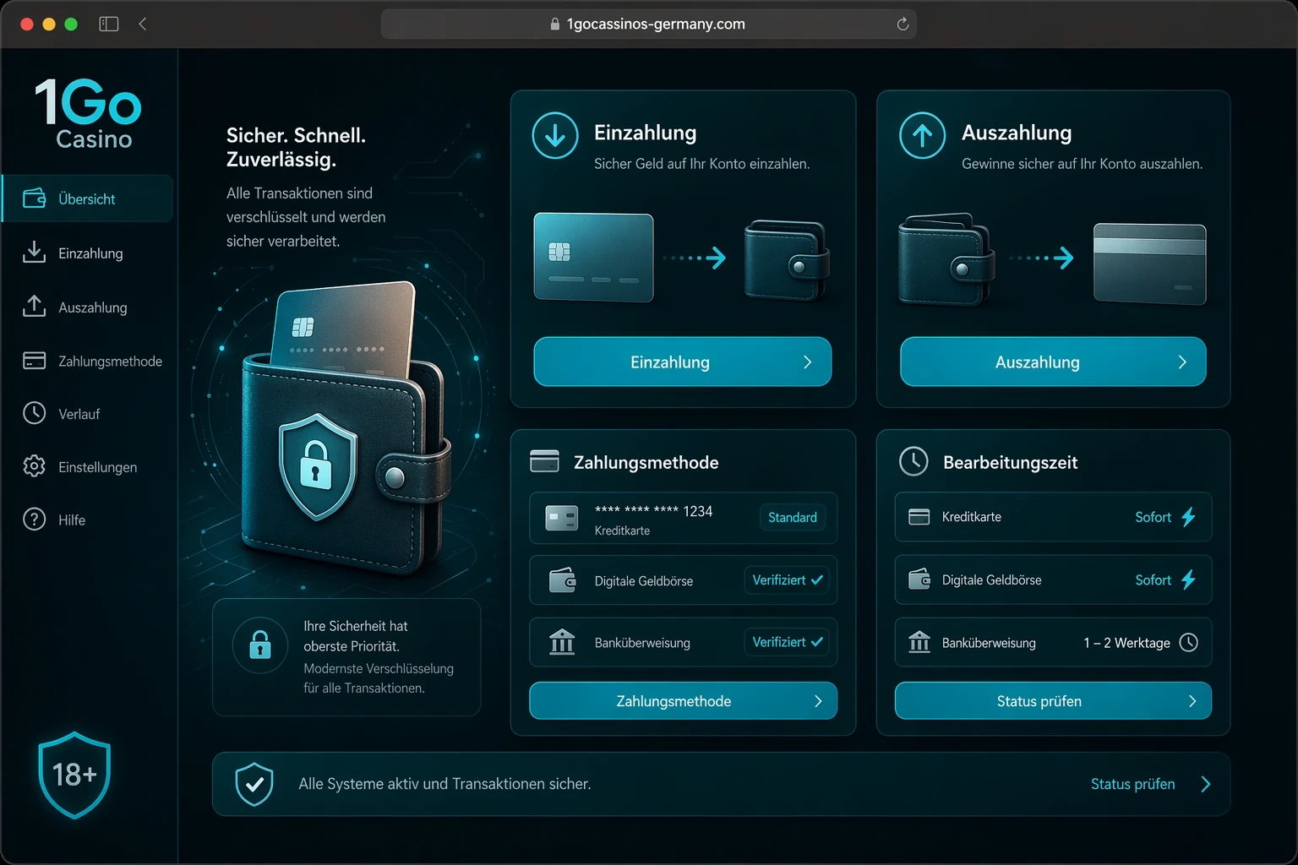Click the Auszahlung upload icon in sidebar
Screen dimensions: 1298x865
(34, 307)
